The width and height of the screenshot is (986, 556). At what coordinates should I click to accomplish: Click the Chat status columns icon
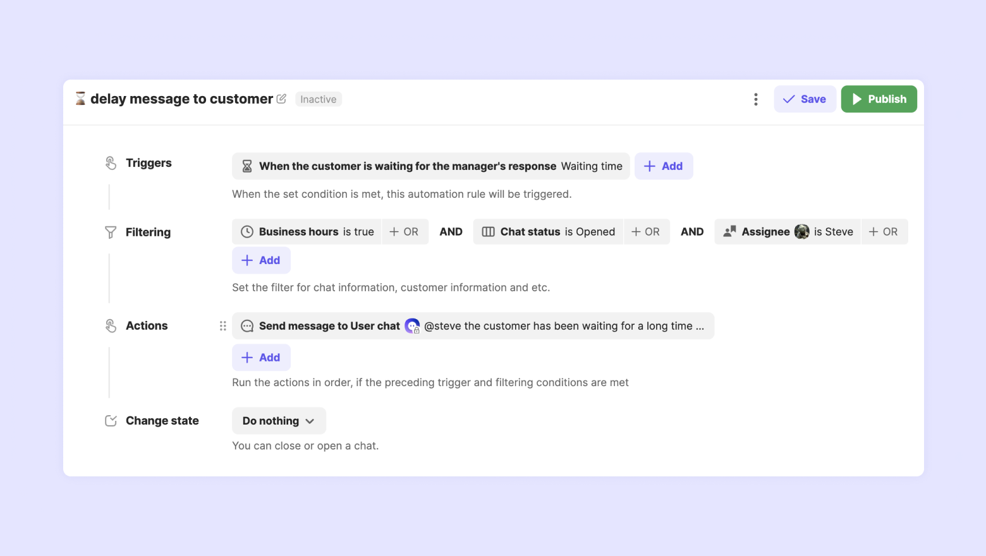[x=488, y=232]
